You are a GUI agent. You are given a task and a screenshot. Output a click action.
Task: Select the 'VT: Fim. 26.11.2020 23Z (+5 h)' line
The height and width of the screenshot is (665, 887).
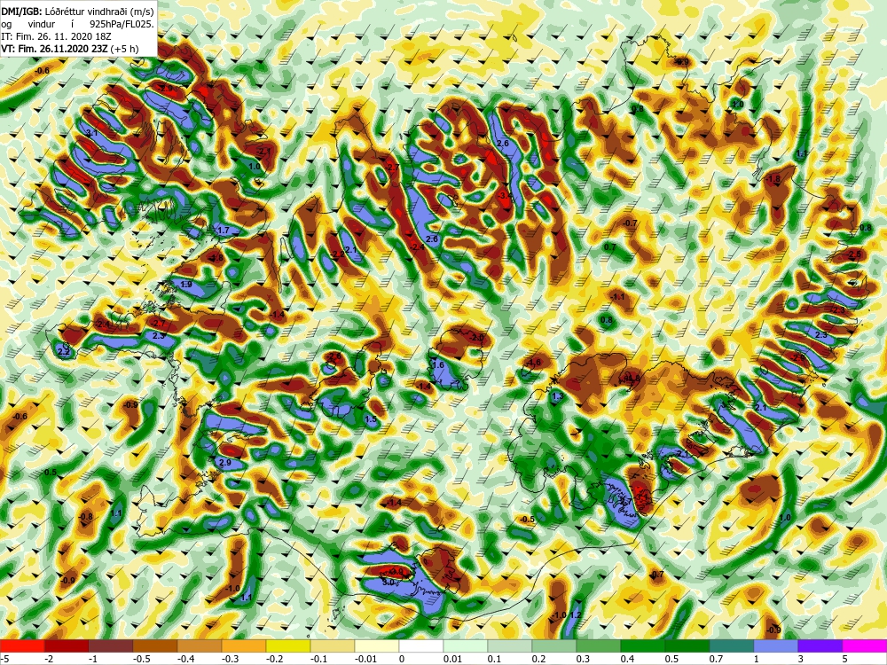[69, 49]
